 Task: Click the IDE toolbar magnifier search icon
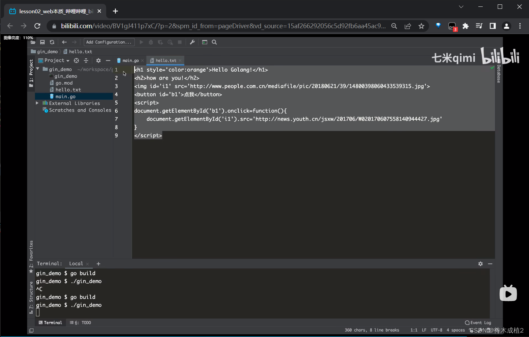click(214, 42)
